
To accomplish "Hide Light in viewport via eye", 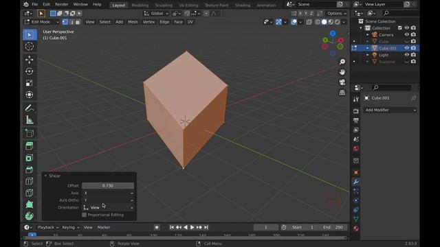I will click(406, 55).
